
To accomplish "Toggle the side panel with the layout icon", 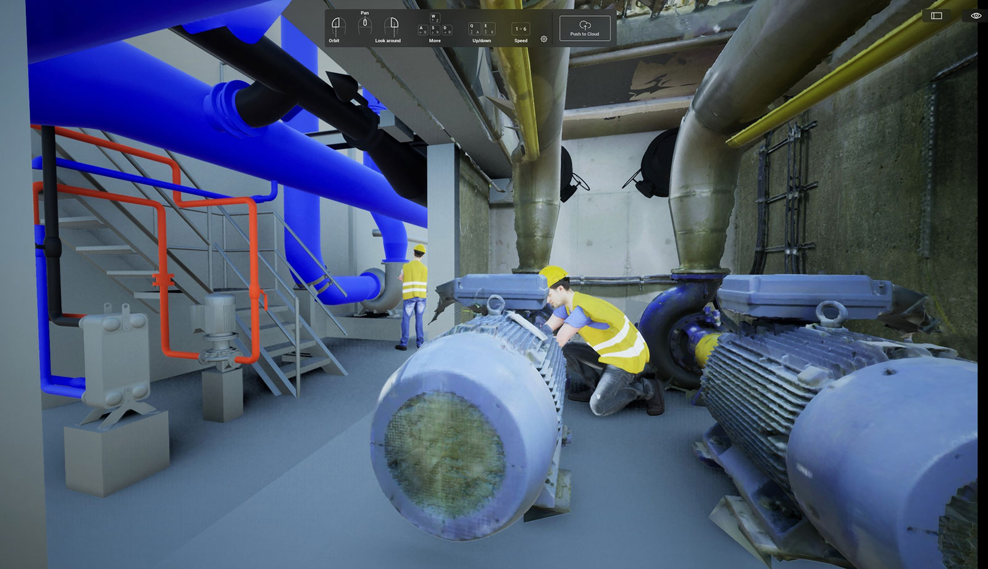I will point(936,14).
